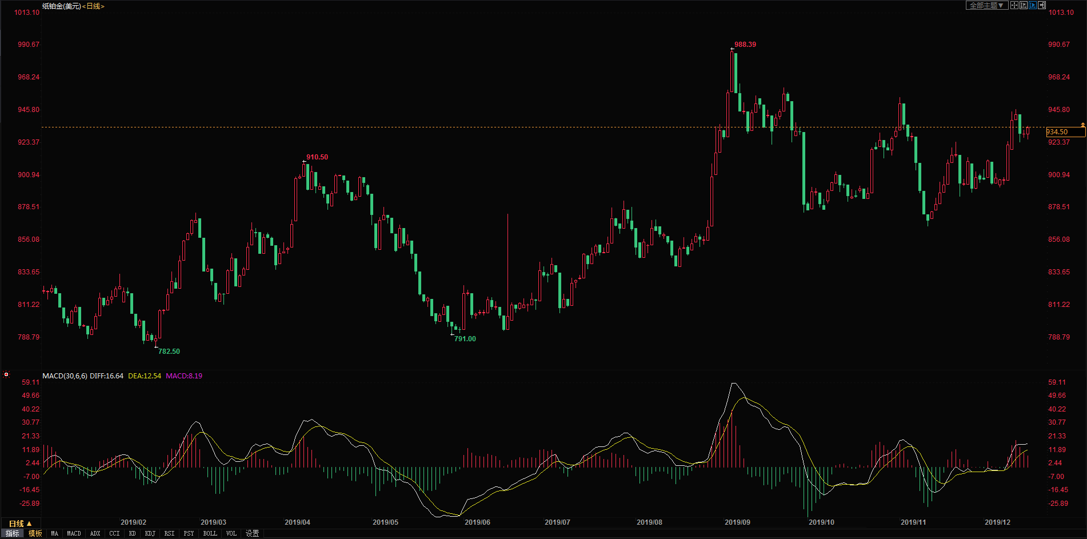Viewport: 1087px width, 539px height.
Task: Click the chart range measure icon
Action: pos(1024,5)
